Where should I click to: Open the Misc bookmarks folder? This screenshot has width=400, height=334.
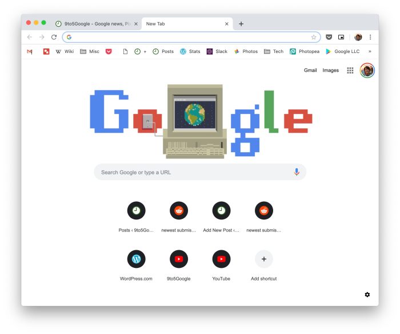pos(90,52)
